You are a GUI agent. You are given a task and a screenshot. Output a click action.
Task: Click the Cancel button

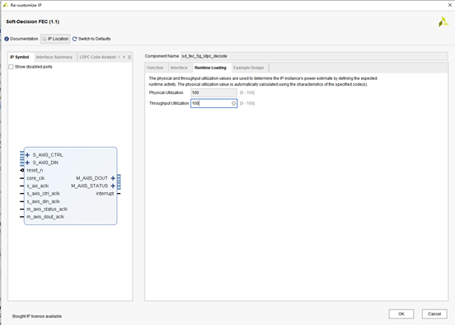(434, 314)
